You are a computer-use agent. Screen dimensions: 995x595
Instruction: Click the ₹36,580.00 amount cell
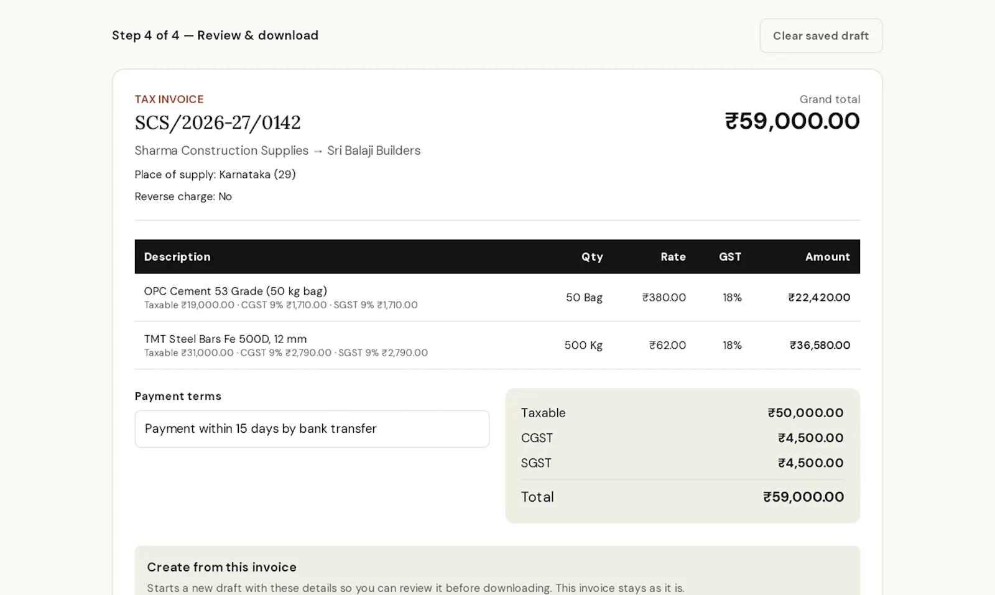tap(820, 345)
